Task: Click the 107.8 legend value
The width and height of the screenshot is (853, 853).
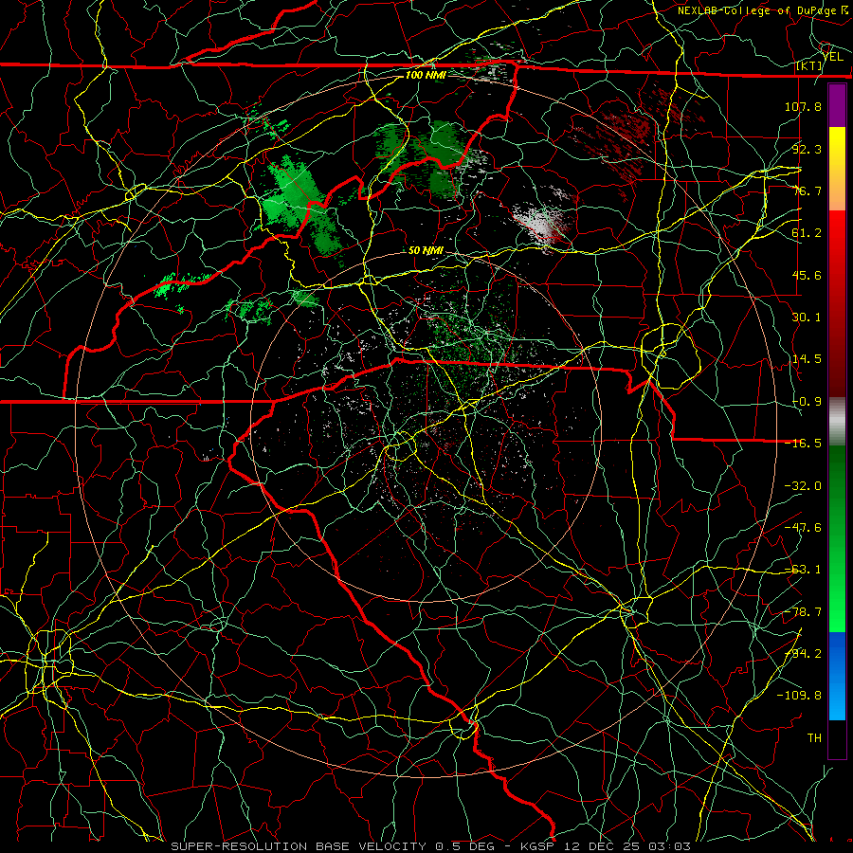Action: (x=803, y=106)
